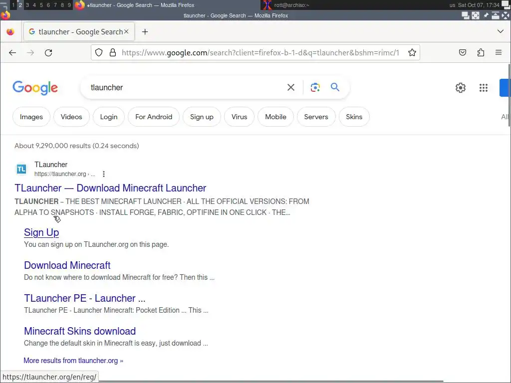
Task: Open the Google apps grid
Action: 483,88
